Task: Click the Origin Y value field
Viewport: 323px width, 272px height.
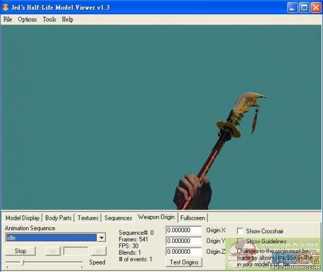Action: tap(184, 241)
